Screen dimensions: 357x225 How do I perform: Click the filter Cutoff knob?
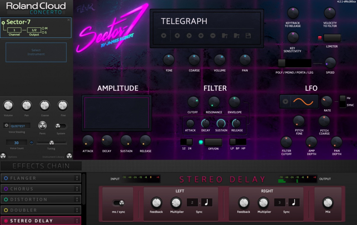point(193,102)
